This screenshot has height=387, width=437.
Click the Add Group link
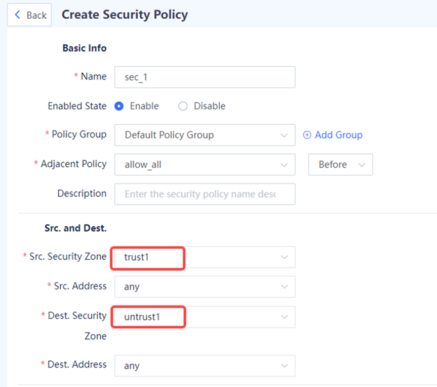click(x=333, y=135)
